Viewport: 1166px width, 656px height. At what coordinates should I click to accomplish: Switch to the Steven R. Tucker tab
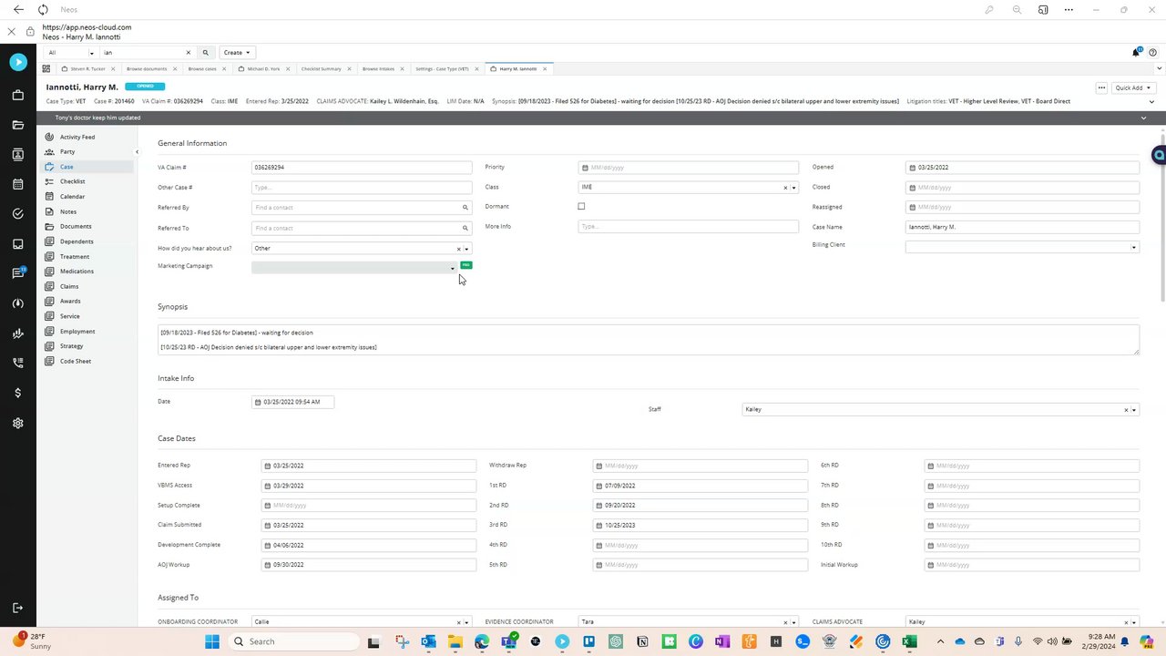coord(88,69)
